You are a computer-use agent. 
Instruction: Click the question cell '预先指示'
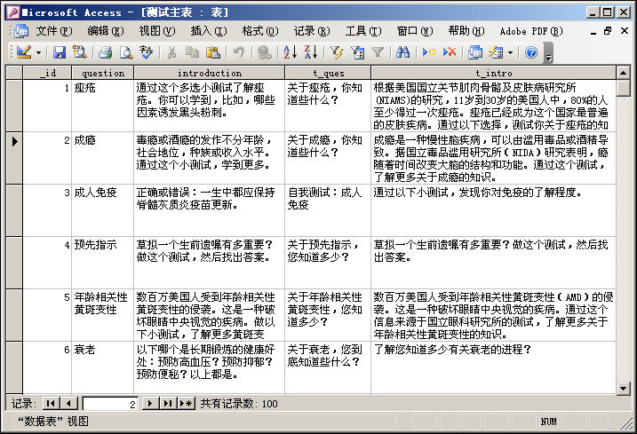tap(103, 263)
